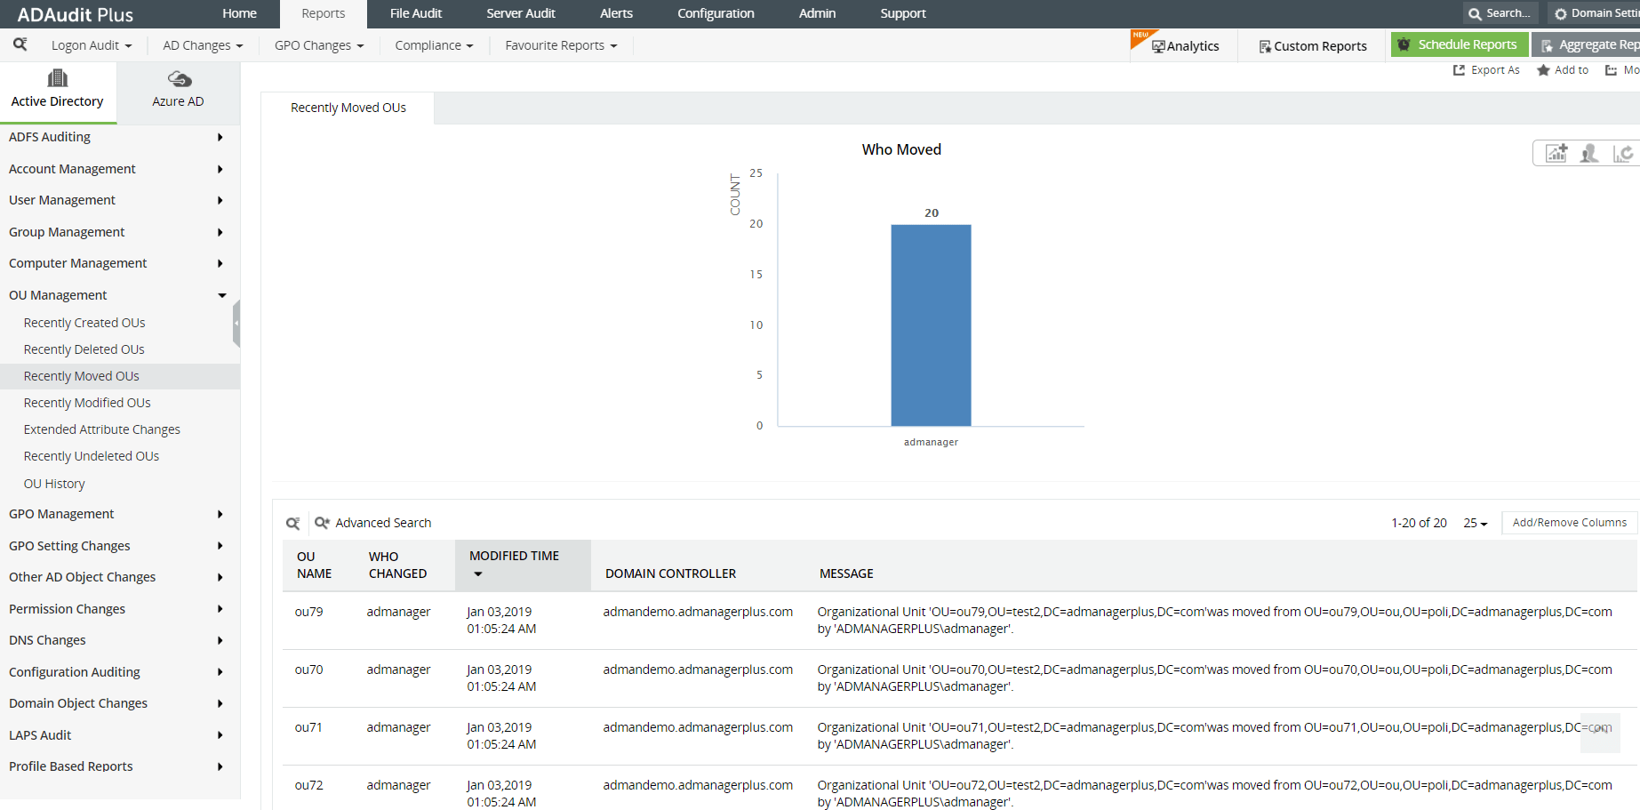Open the Support tab

[903, 13]
